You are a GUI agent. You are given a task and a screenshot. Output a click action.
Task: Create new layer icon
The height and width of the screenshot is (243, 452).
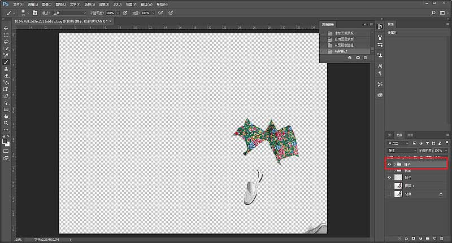[x=434, y=238]
